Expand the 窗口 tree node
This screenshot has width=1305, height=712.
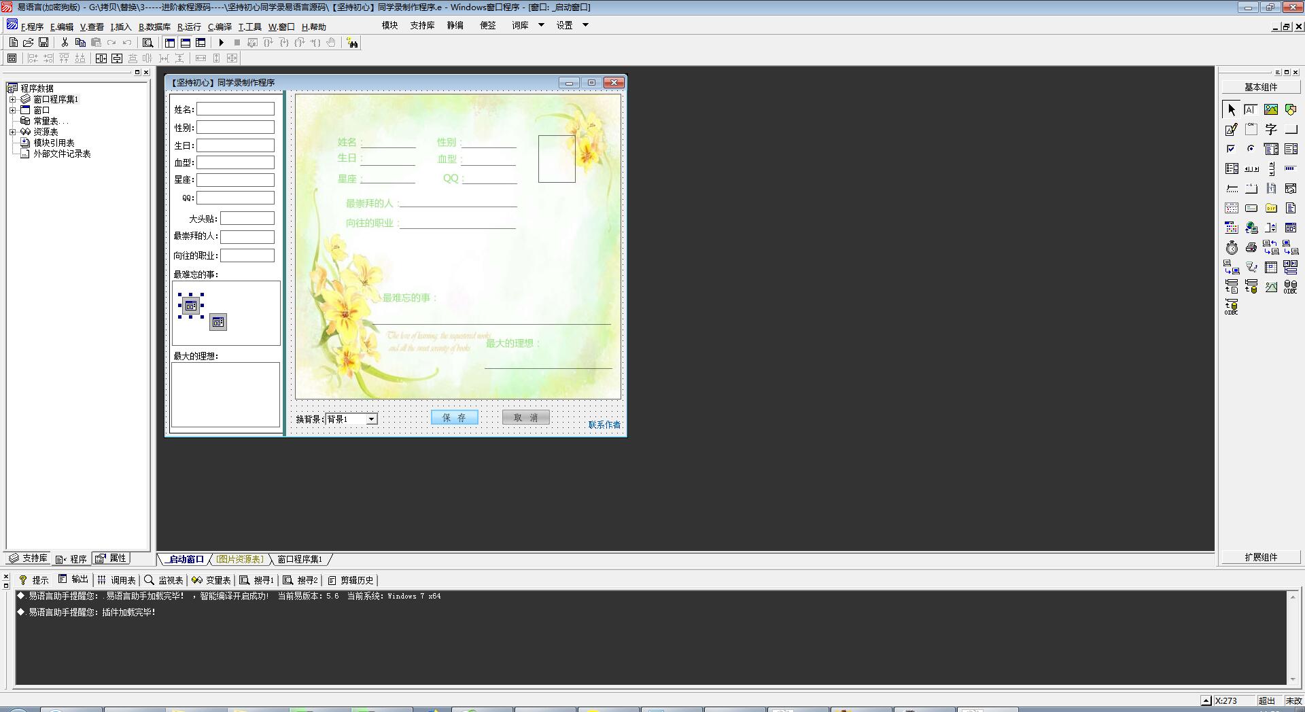point(12,110)
